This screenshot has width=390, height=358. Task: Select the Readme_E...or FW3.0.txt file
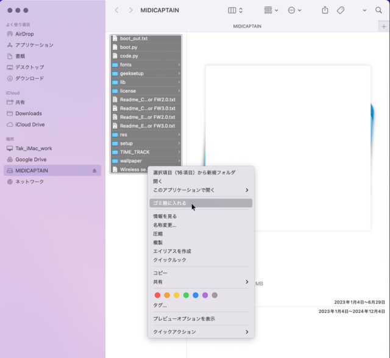pos(146,126)
